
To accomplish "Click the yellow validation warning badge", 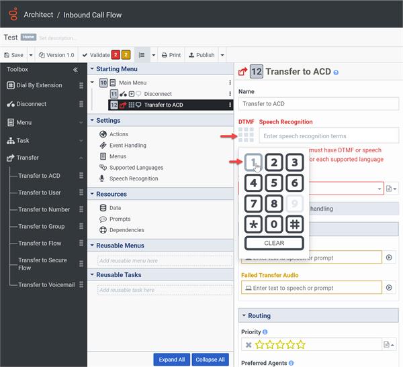I will pos(126,55).
